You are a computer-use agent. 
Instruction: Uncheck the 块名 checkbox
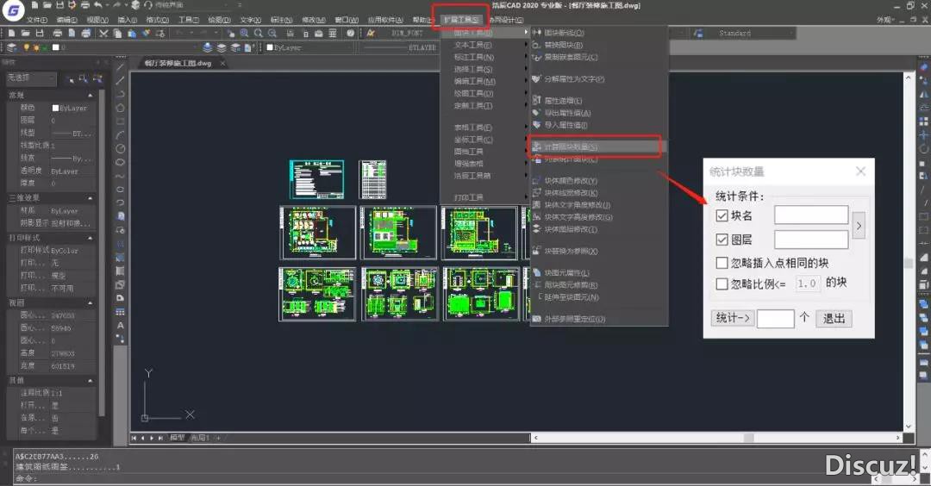[722, 215]
